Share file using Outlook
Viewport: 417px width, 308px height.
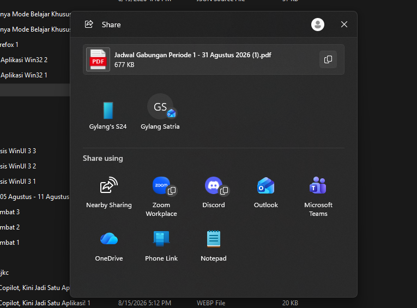click(265, 194)
